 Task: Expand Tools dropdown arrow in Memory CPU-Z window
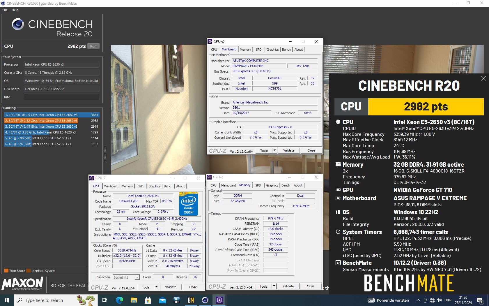tap(274, 286)
